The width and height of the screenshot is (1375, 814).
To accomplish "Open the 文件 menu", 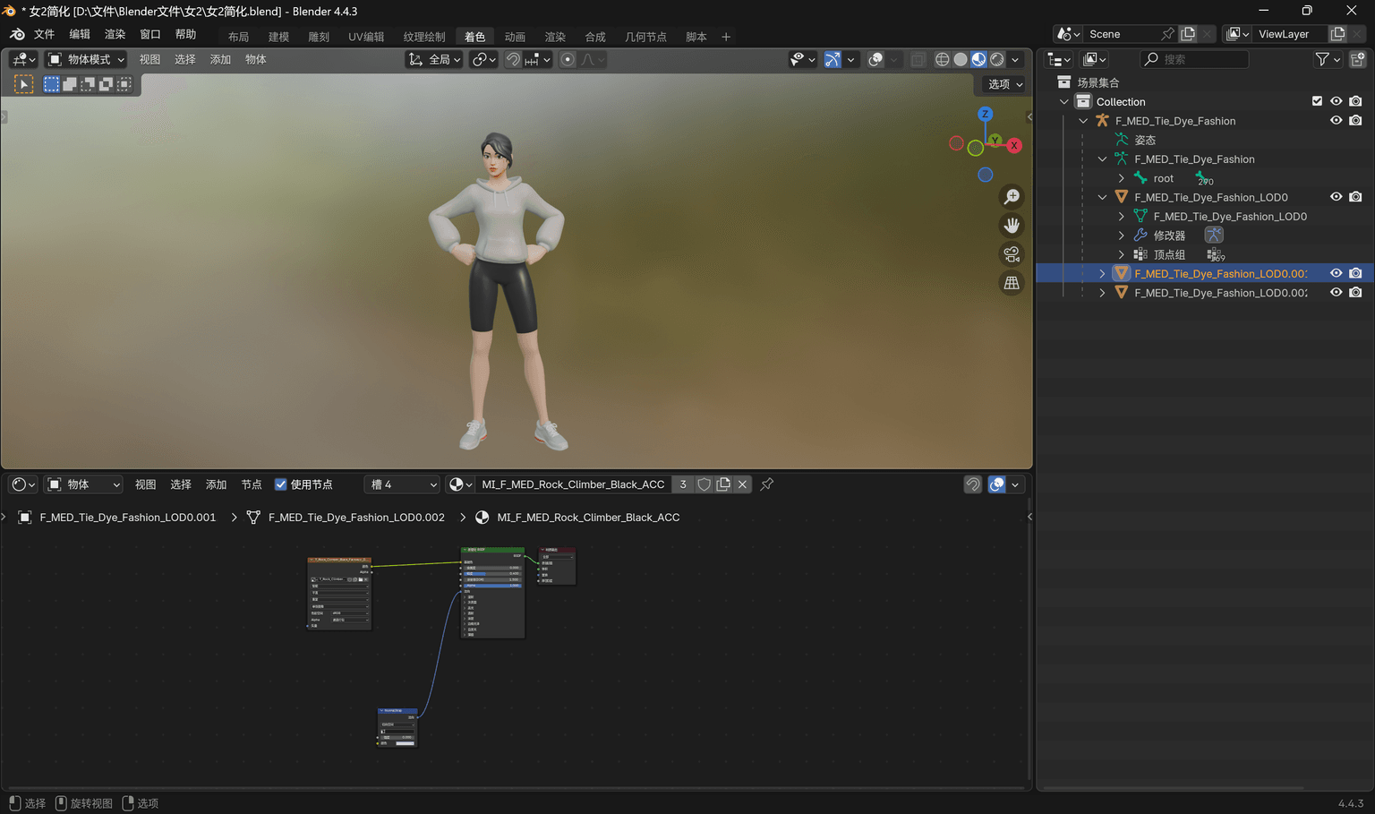I will tap(44, 34).
